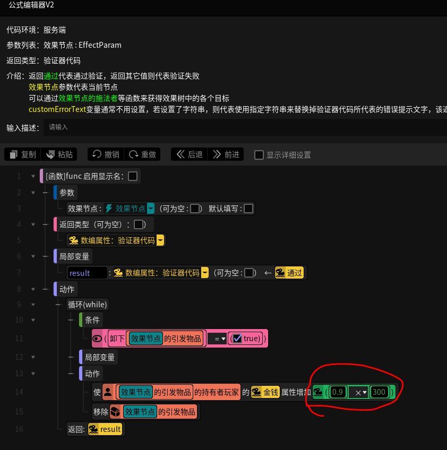Click the 前进 (forward) button
Viewport: 447px width, 450px height.
pyautogui.click(x=226, y=155)
